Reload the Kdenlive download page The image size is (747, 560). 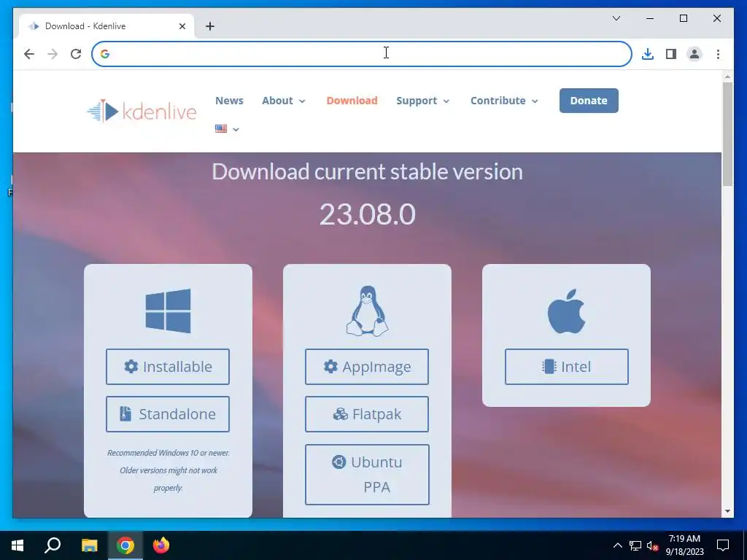76,54
